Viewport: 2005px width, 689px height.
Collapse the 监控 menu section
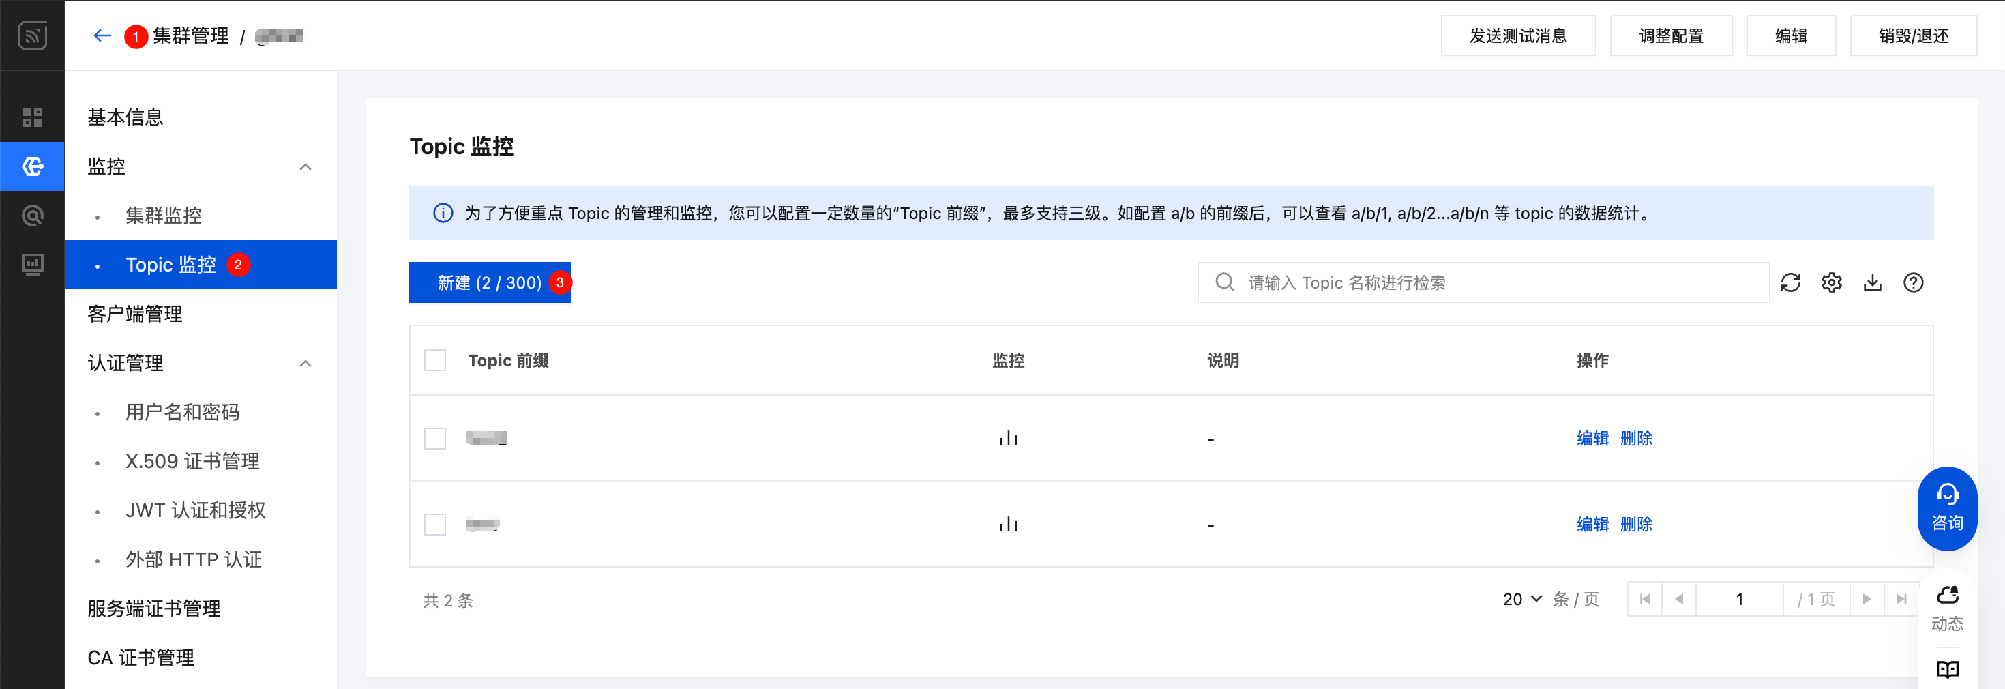[306, 166]
